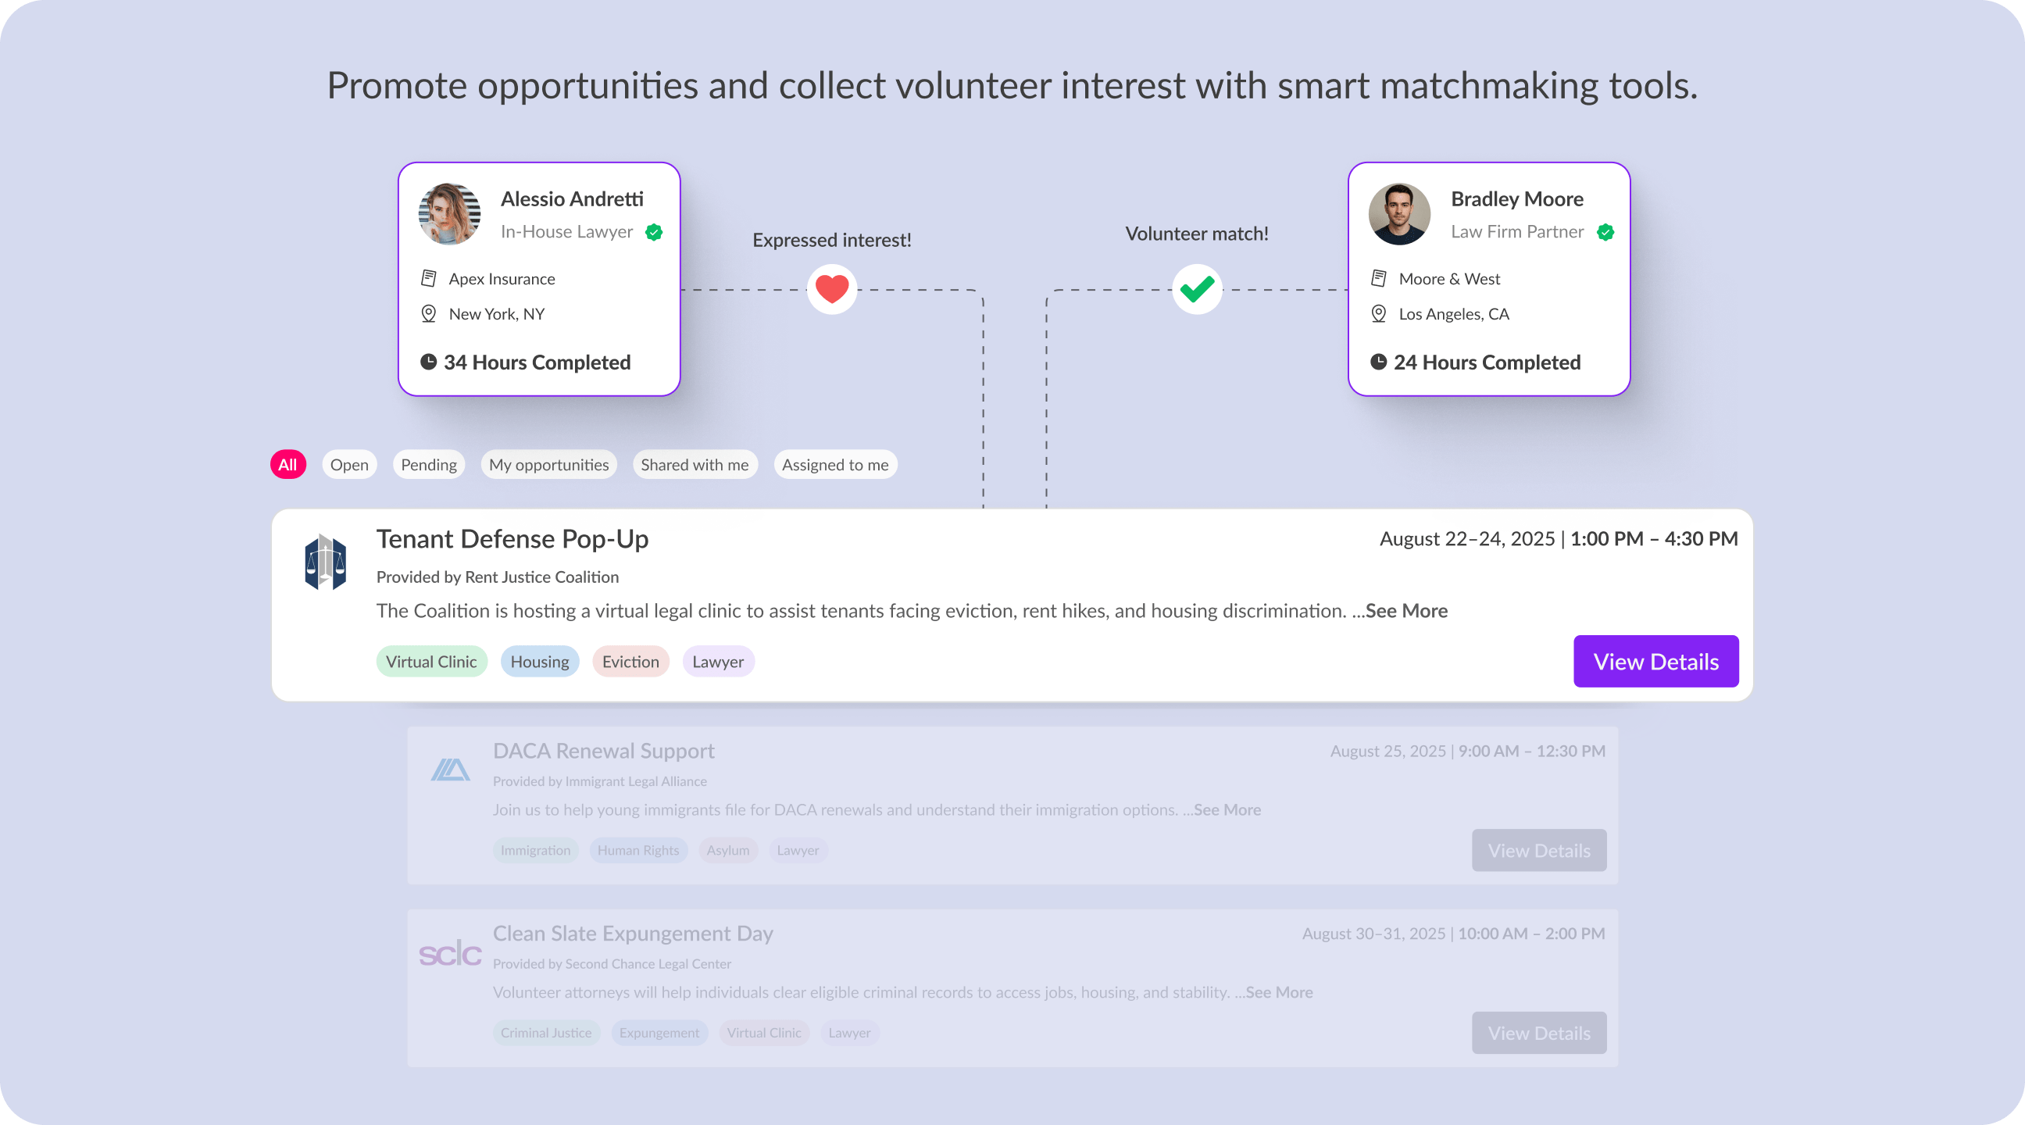Click View Details for Clean Slate Expungement
This screenshot has width=2025, height=1125.
tap(1538, 1033)
